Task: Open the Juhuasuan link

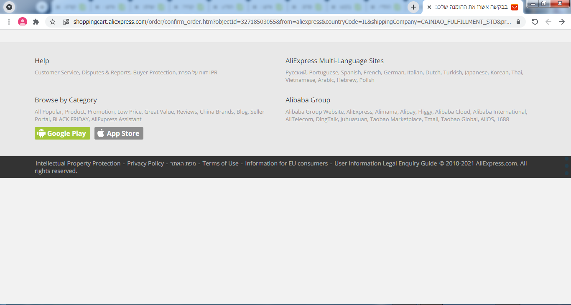Action: coord(354,119)
